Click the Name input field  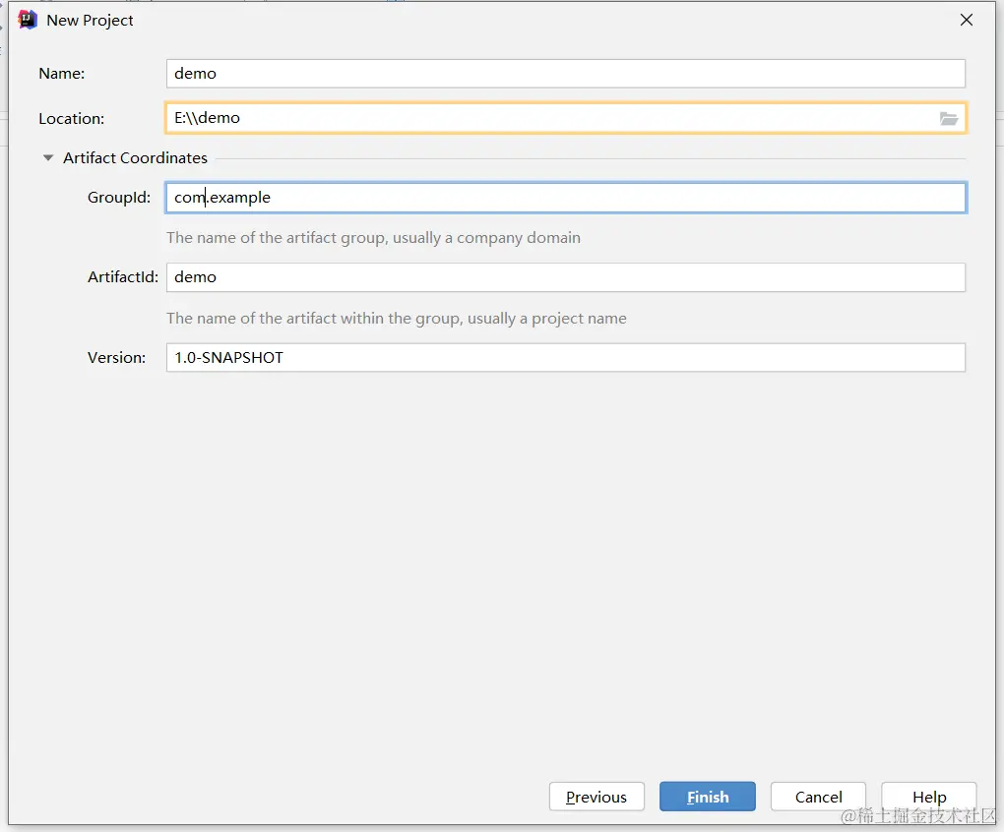click(x=565, y=74)
